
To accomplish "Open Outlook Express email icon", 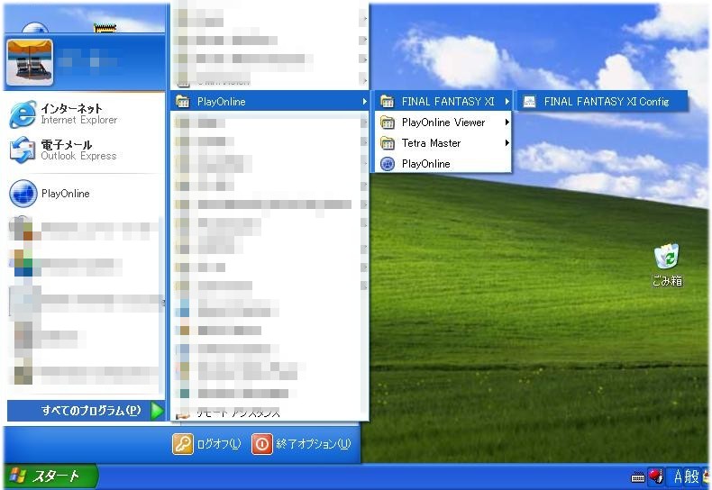I will pos(23,150).
